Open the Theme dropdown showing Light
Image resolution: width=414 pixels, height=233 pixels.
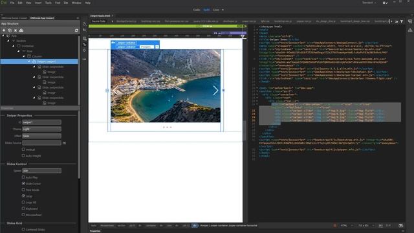[x=41, y=129]
